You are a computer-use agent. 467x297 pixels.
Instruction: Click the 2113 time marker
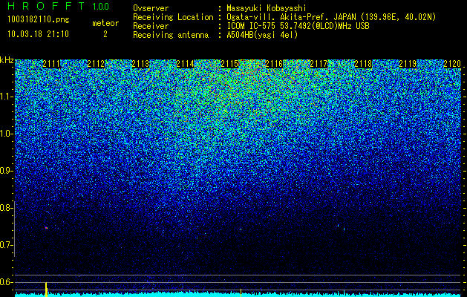[x=140, y=64]
